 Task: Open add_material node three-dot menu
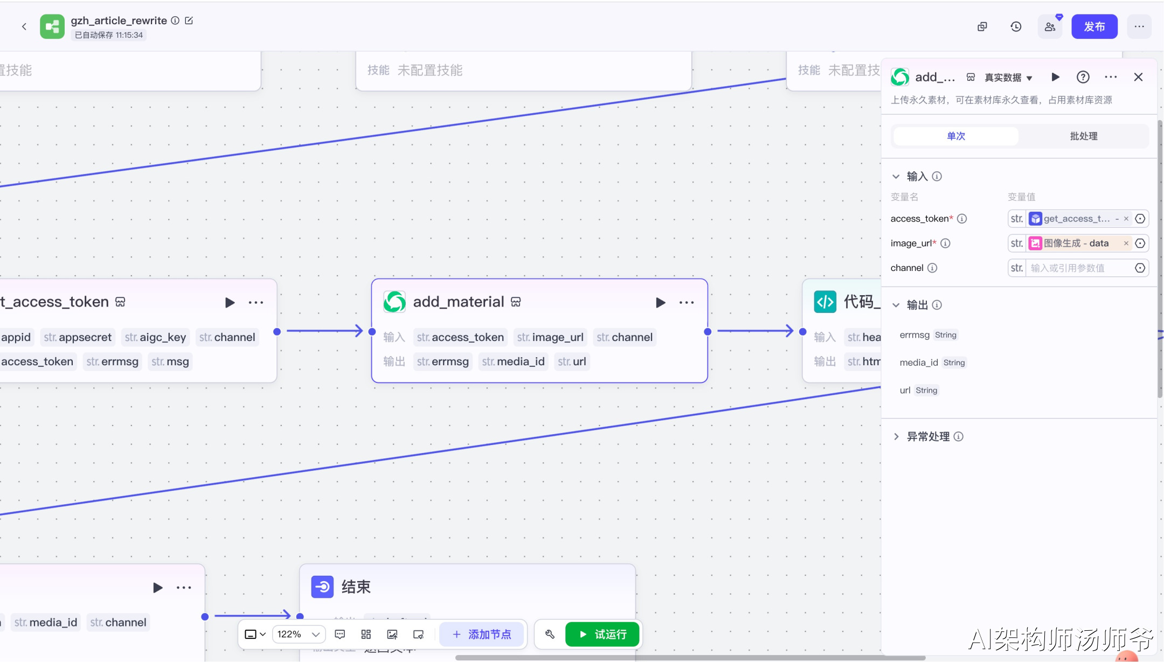pos(687,303)
